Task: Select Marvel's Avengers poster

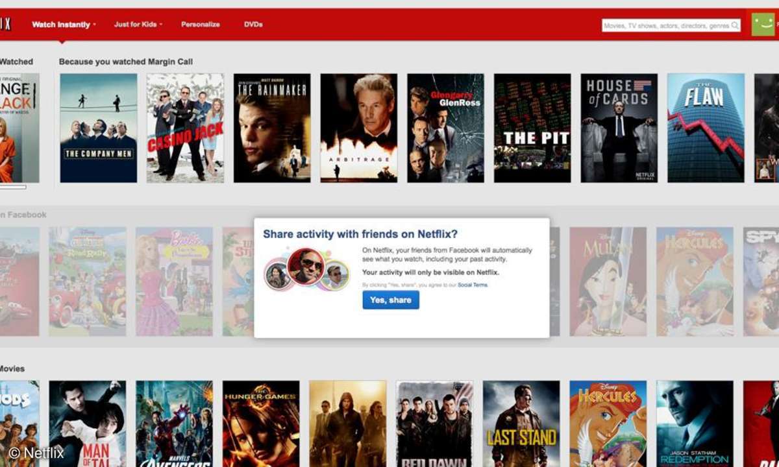Action: click(x=174, y=424)
